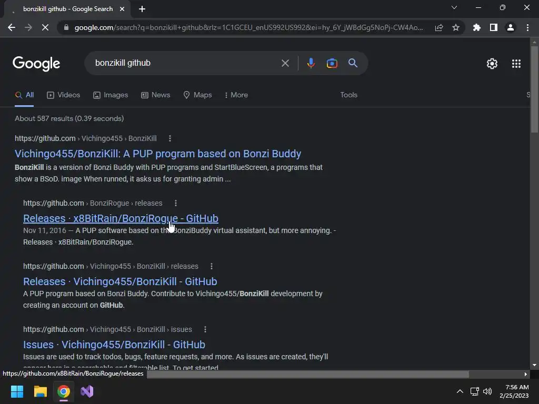Click vertical scrollbar down arrow

tap(534, 365)
